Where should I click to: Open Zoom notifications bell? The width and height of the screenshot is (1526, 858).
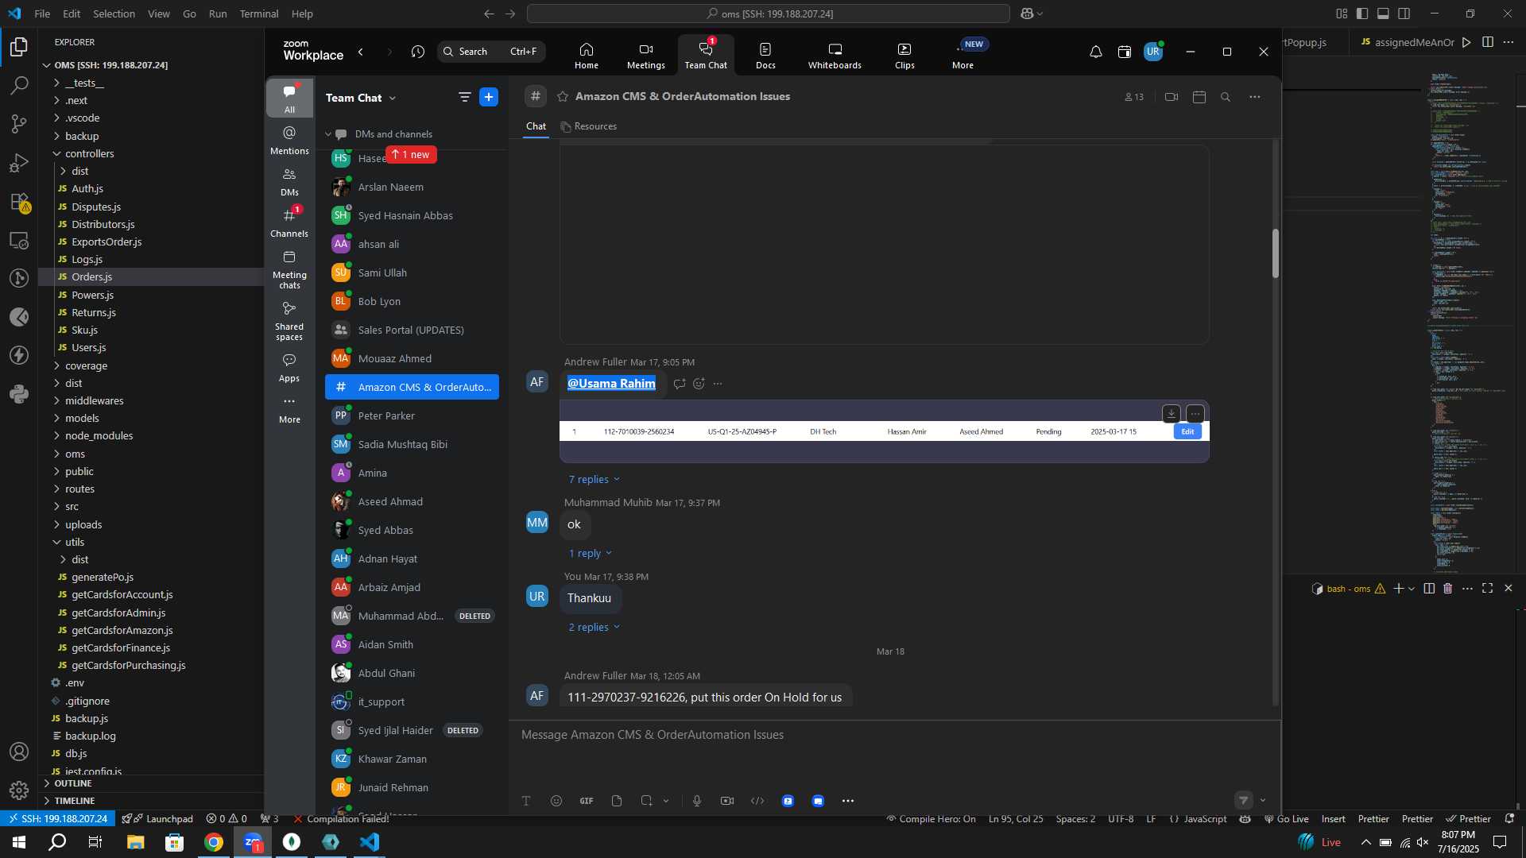1095,52
